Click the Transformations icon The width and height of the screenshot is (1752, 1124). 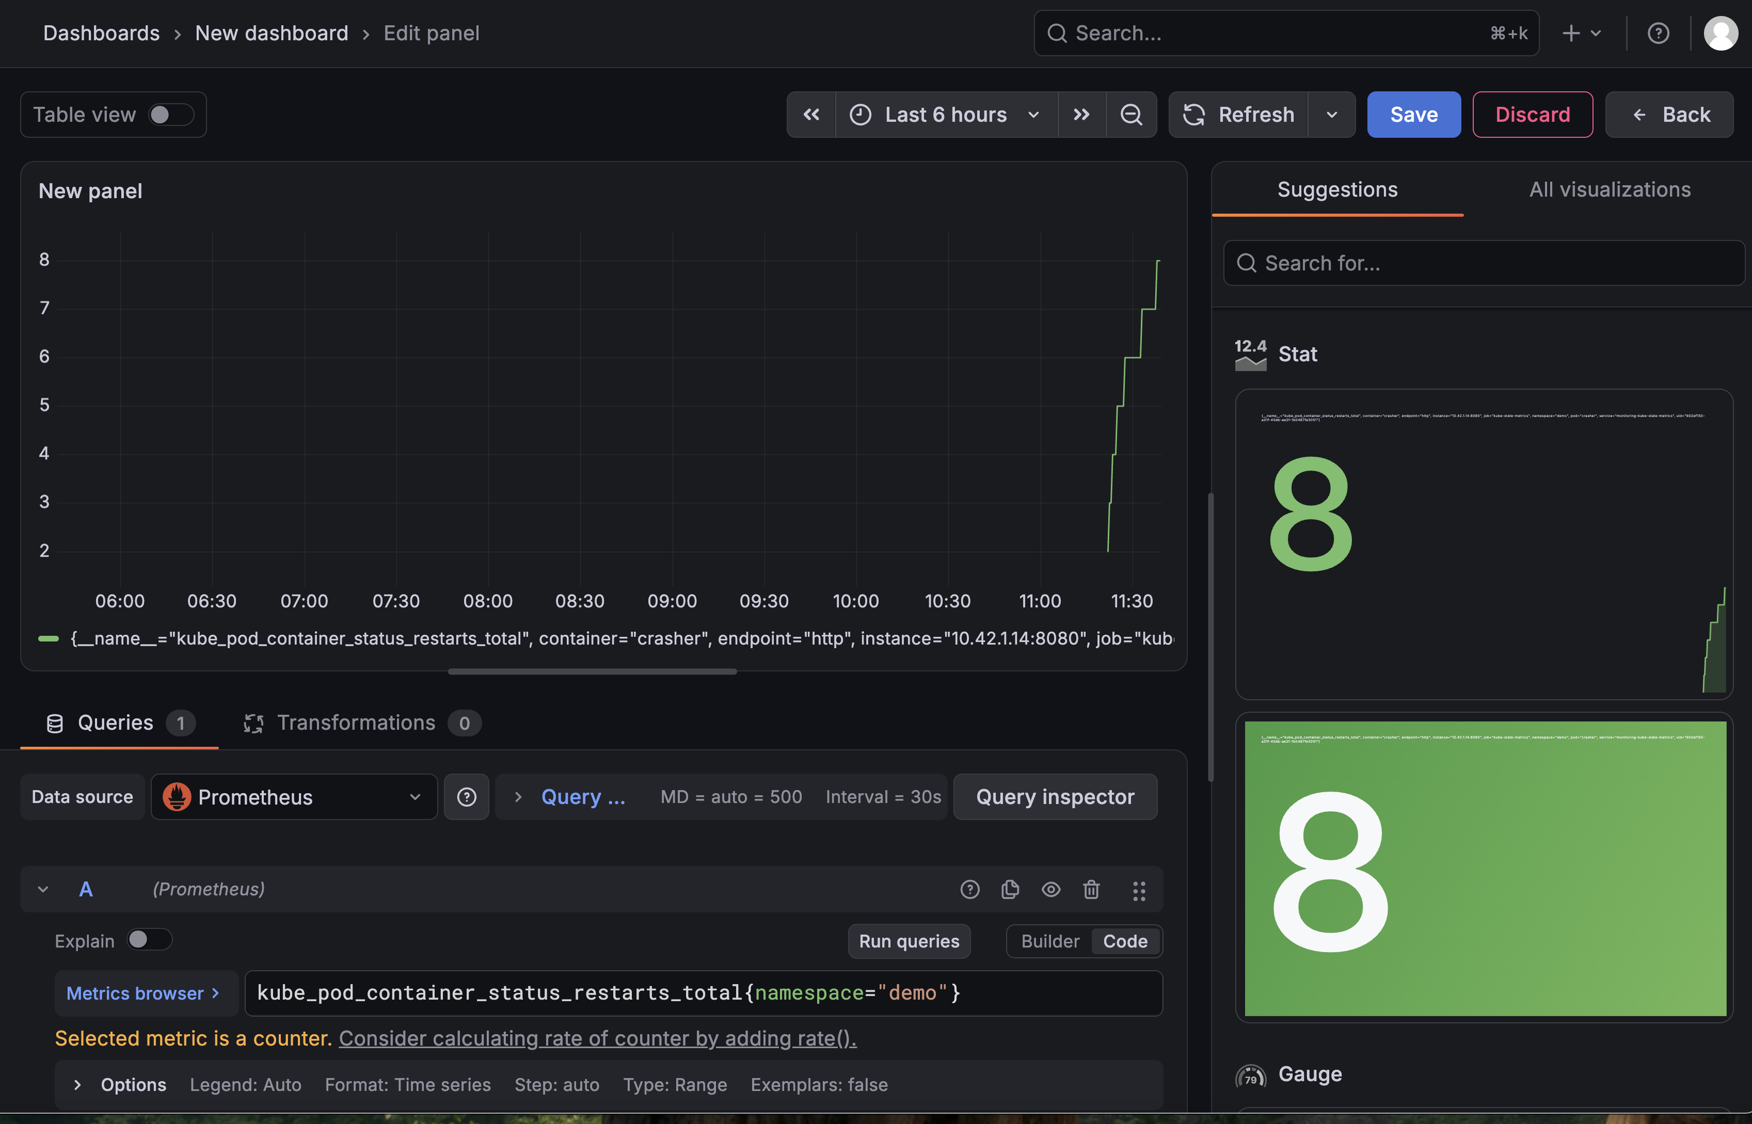pyautogui.click(x=253, y=722)
